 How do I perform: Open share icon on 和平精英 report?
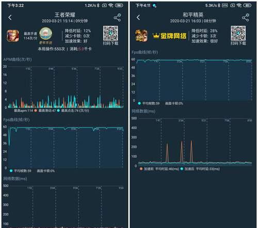pos(246,18)
